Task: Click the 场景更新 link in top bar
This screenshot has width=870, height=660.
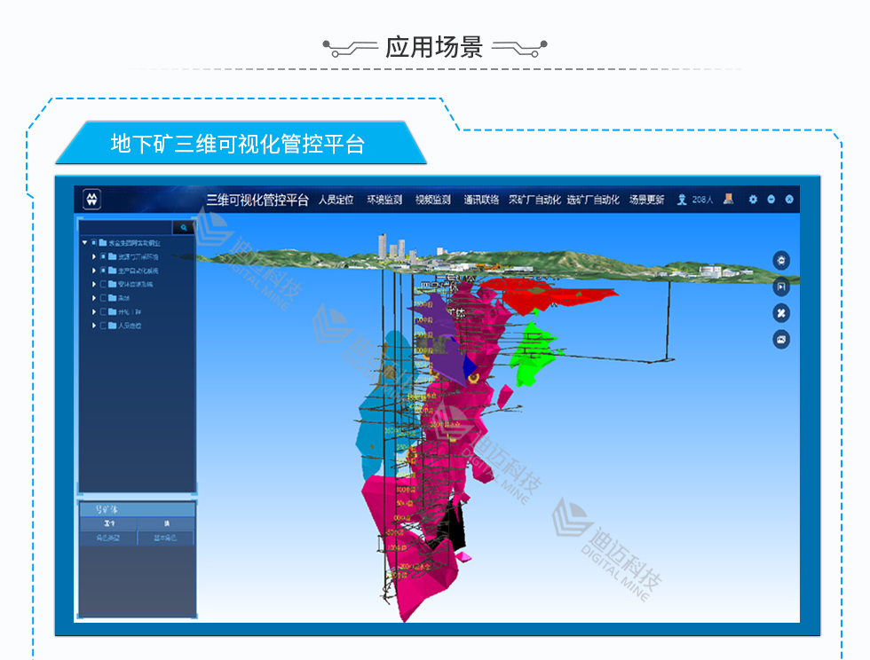Action: [x=646, y=200]
